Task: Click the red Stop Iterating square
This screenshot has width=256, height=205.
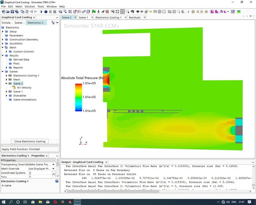Action: pos(107,12)
